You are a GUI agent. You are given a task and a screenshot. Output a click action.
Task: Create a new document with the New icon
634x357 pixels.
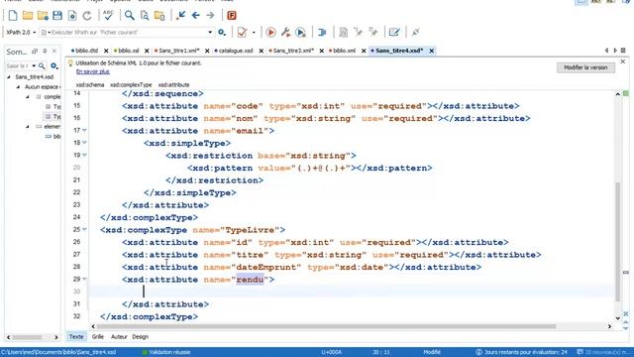[13, 16]
